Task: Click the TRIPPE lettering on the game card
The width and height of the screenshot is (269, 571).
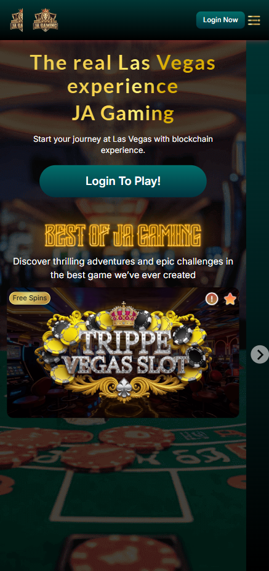Action: pyautogui.click(x=124, y=341)
